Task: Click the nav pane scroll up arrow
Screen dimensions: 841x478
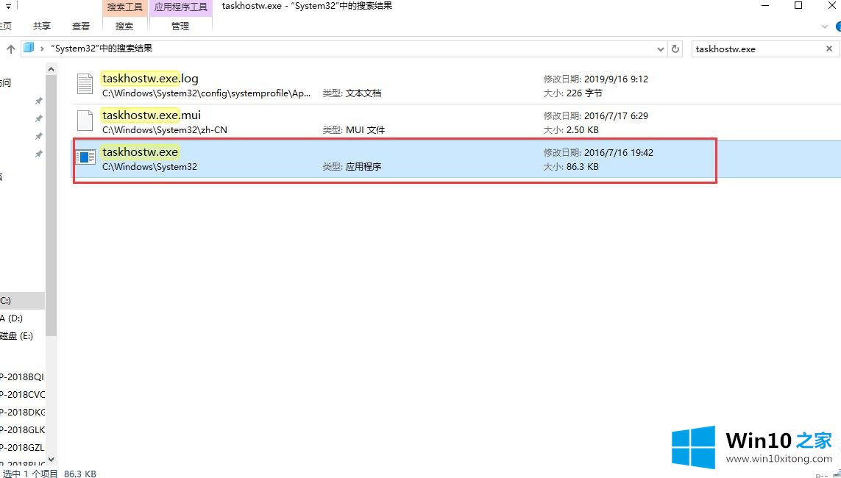Action: coord(51,68)
